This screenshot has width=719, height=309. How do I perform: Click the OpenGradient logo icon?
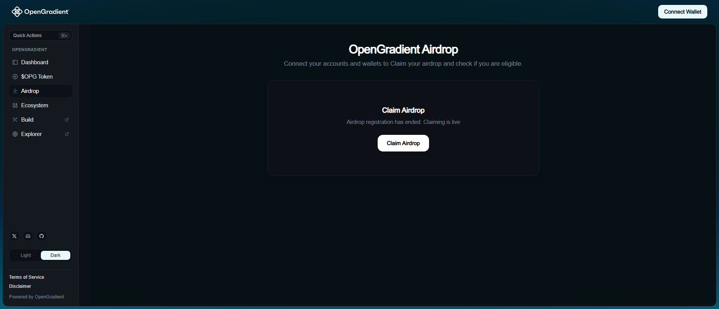pos(17,12)
